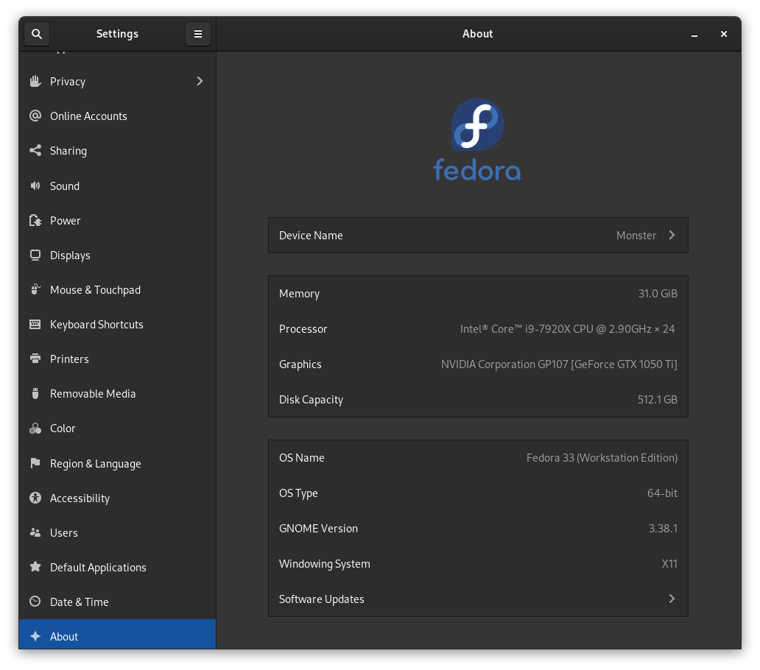Click the device name value Monster
This screenshot has height=670, width=760.
636,236
